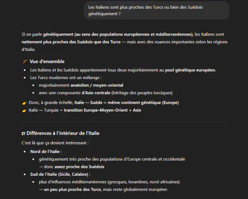Click the horizontal divider below the overview section
Viewport: 248px width, 199px height.
(x=125, y=121)
